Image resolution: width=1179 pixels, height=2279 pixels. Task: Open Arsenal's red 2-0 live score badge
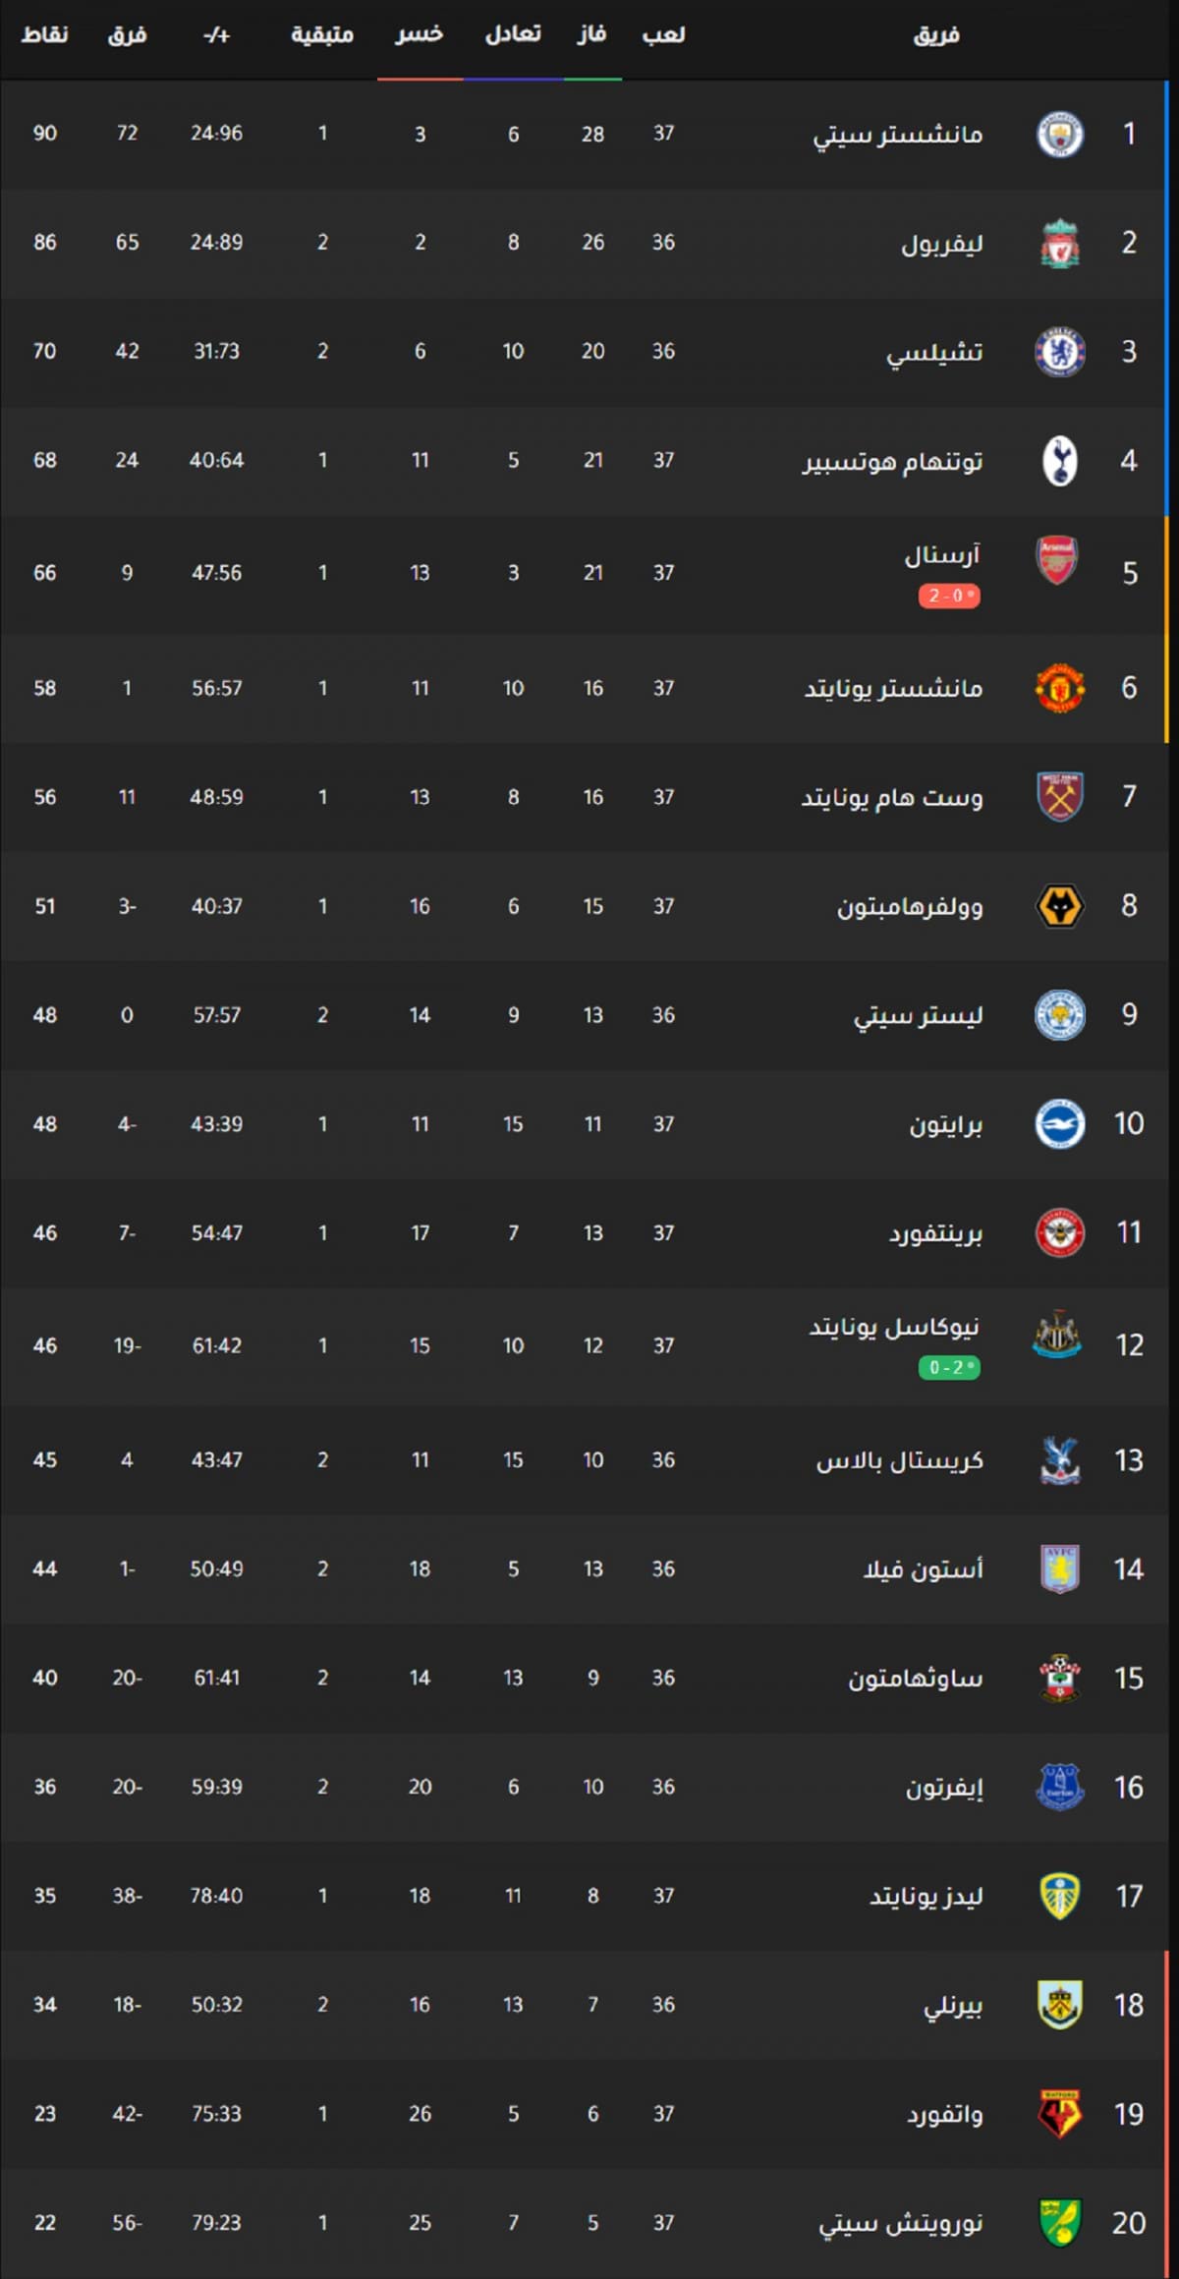(949, 596)
